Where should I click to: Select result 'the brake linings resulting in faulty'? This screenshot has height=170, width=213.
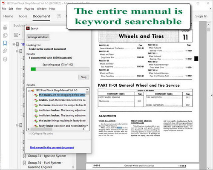click(x=62, y=121)
